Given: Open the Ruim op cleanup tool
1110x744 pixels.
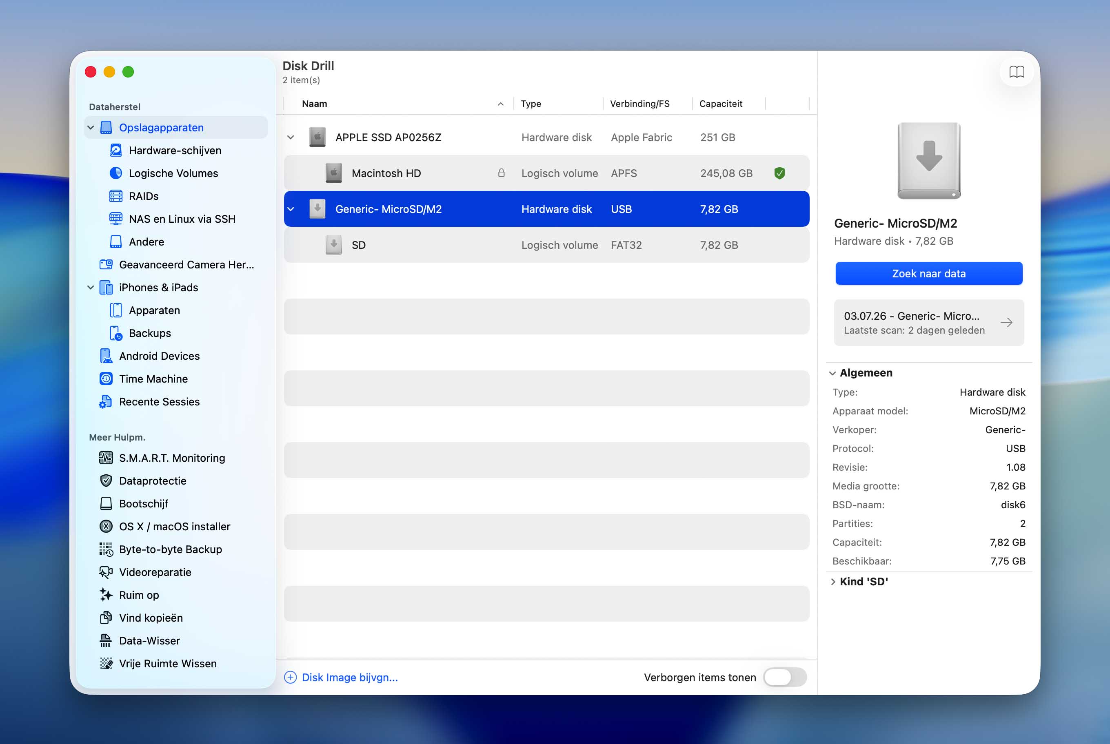Looking at the screenshot, I should [139, 595].
